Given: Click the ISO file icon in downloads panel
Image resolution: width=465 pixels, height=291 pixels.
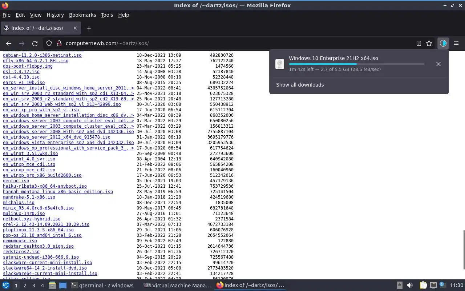Looking at the screenshot, I should [280, 64].
